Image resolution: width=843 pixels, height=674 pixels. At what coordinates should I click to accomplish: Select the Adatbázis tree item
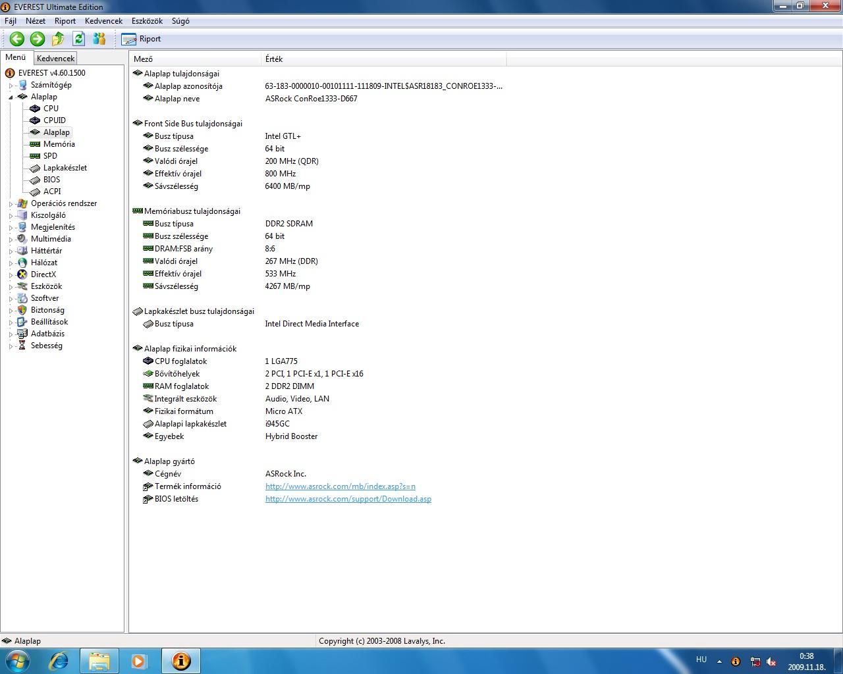click(x=47, y=334)
